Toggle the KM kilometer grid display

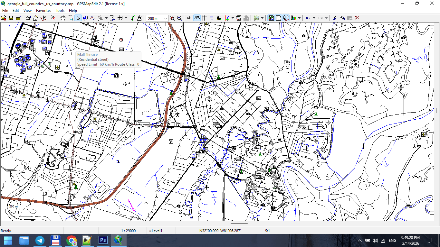(x=197, y=18)
